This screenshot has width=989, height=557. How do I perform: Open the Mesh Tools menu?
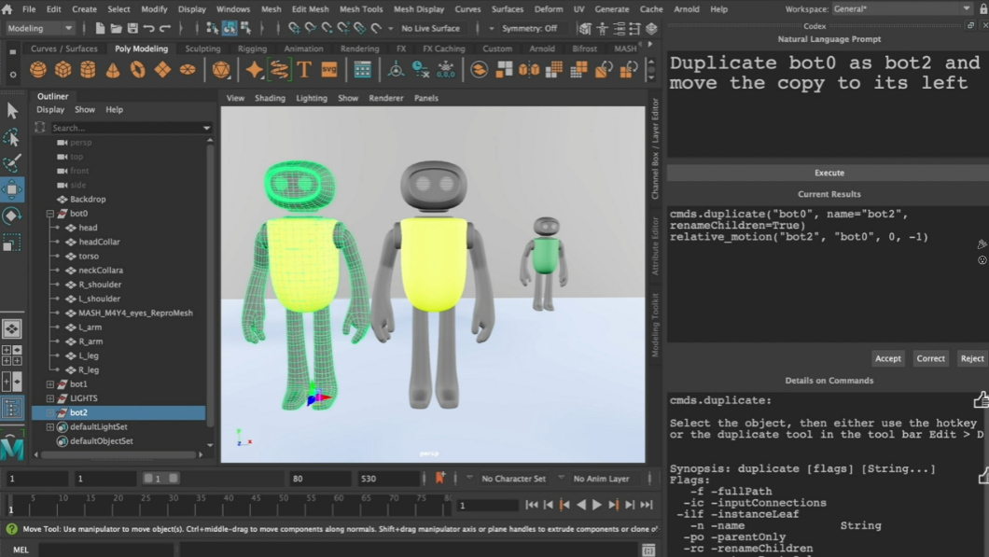tap(360, 9)
